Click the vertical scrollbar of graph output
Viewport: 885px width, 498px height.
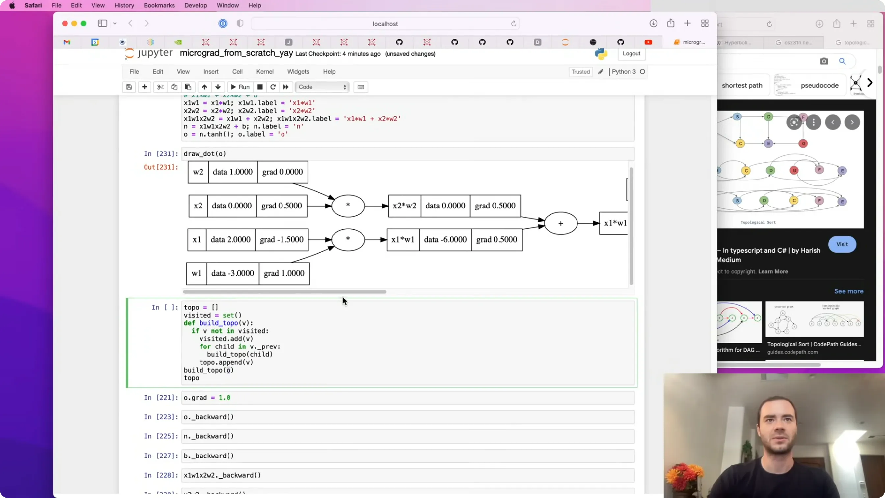(631, 226)
